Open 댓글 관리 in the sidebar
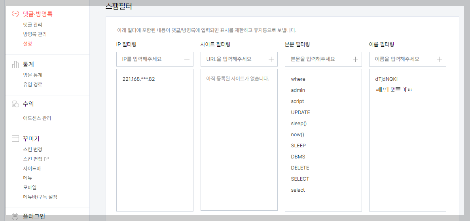Screen dimensions: 470x221 [33, 25]
